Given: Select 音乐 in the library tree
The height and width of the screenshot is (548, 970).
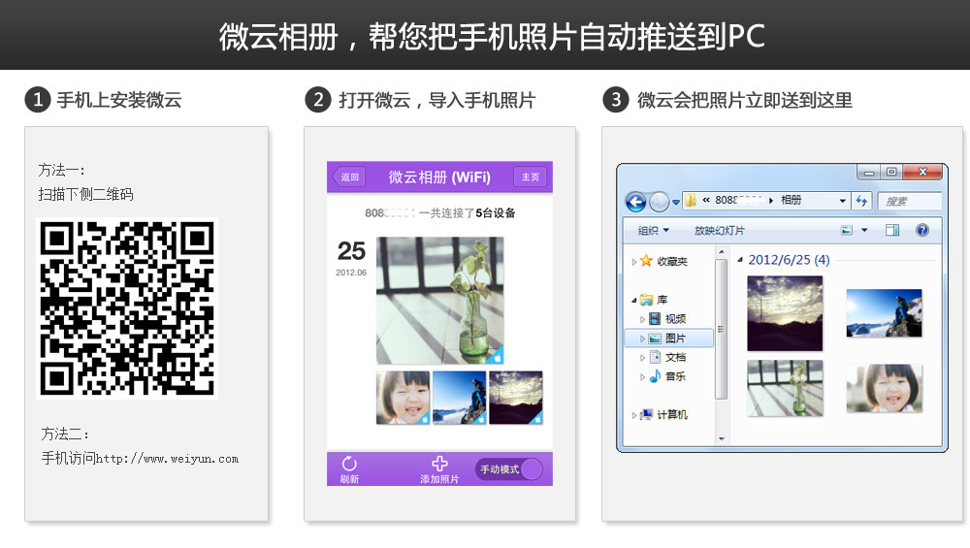Looking at the screenshot, I should pyautogui.click(x=675, y=376).
